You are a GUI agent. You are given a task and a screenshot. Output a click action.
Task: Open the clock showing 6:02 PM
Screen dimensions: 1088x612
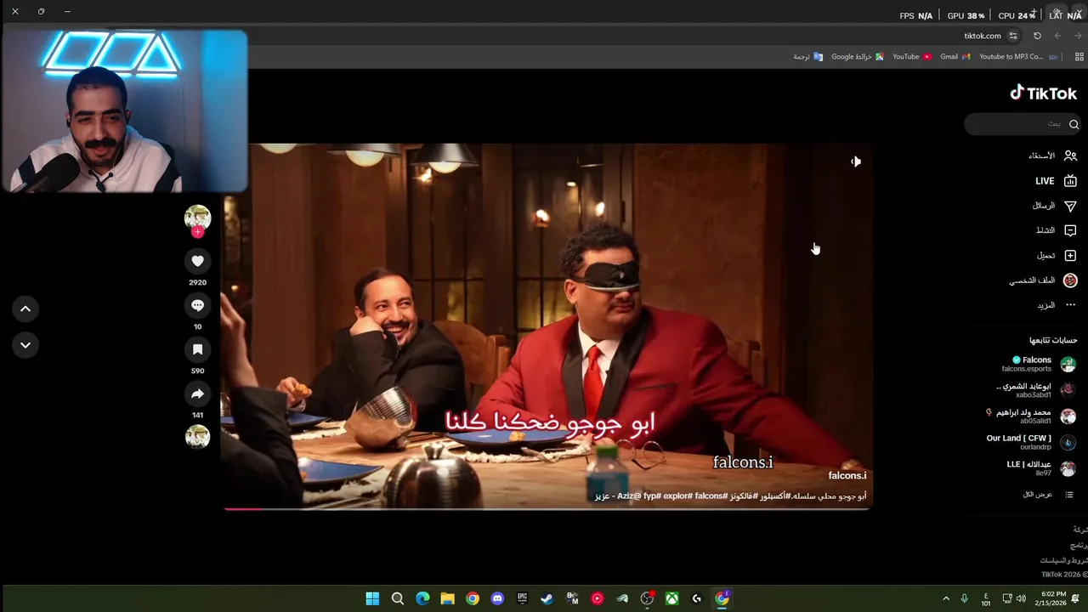(1053, 598)
